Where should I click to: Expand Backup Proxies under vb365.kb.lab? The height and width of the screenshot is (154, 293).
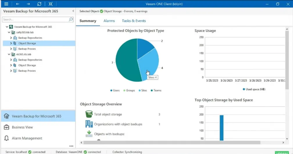11,71
